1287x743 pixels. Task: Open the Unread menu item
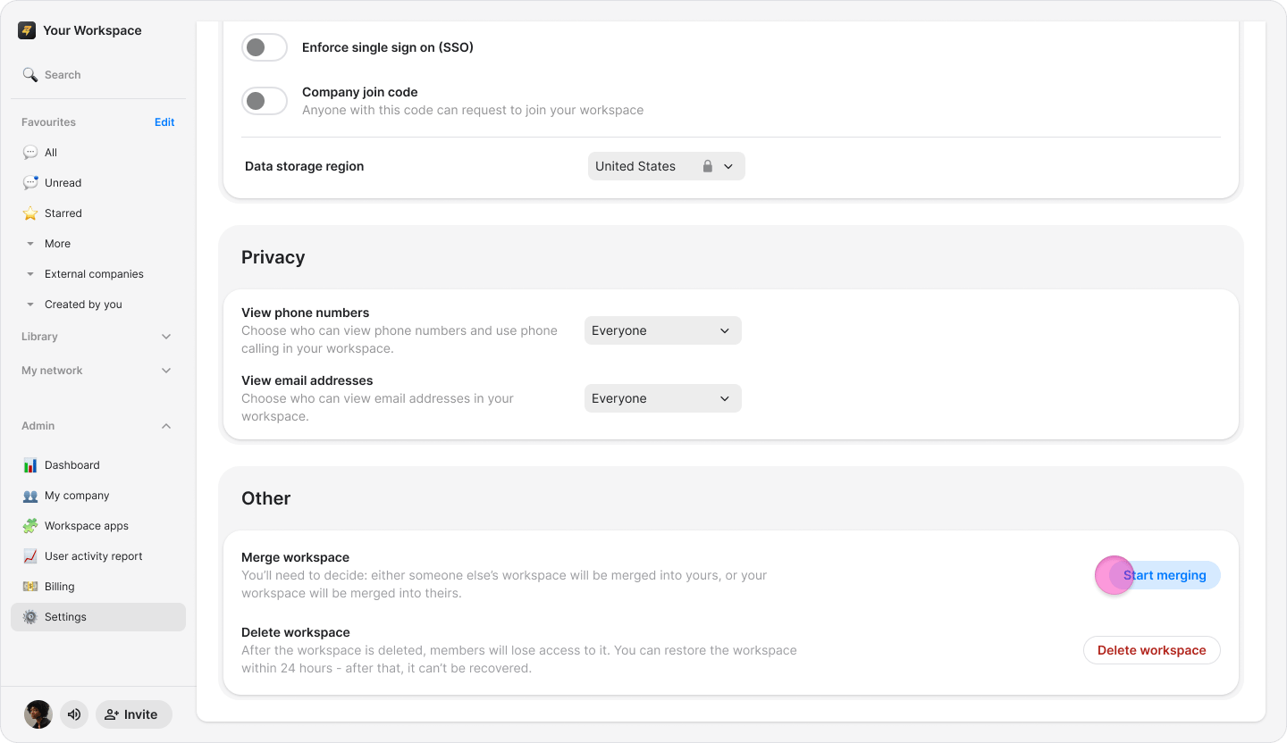point(98,183)
